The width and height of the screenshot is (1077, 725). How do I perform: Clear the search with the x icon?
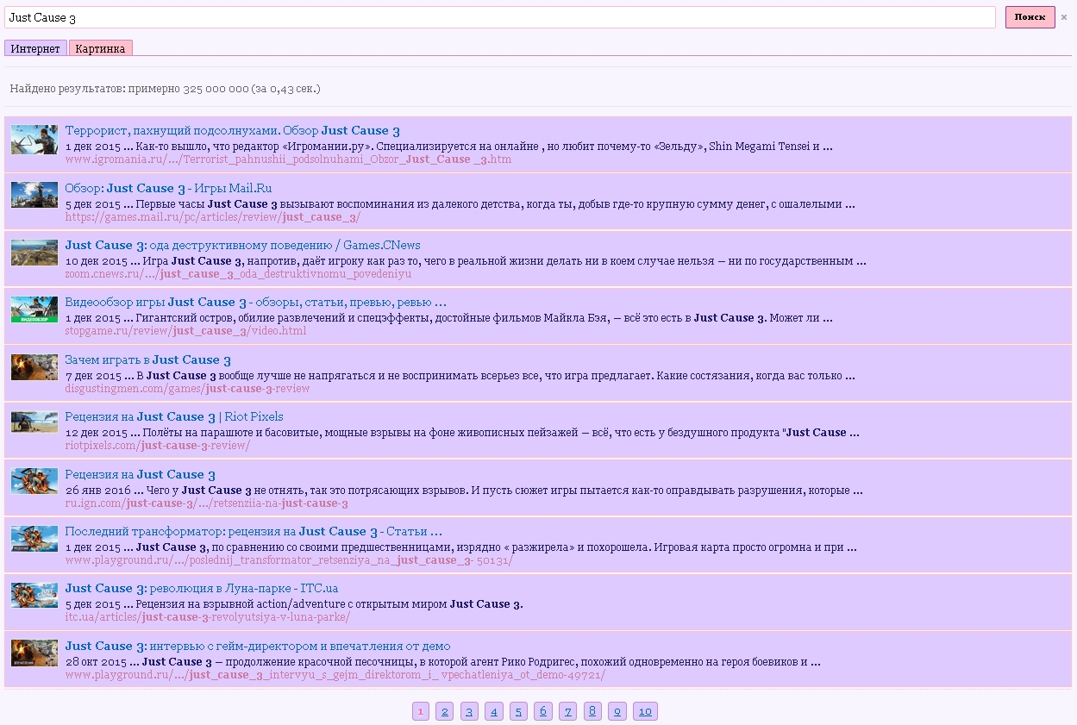tap(1063, 17)
